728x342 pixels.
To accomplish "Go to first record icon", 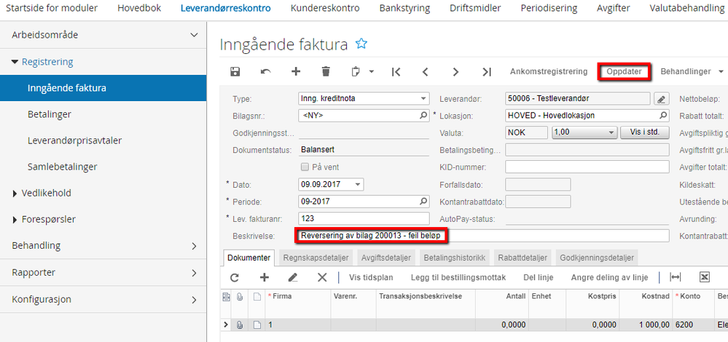I will pos(396,72).
